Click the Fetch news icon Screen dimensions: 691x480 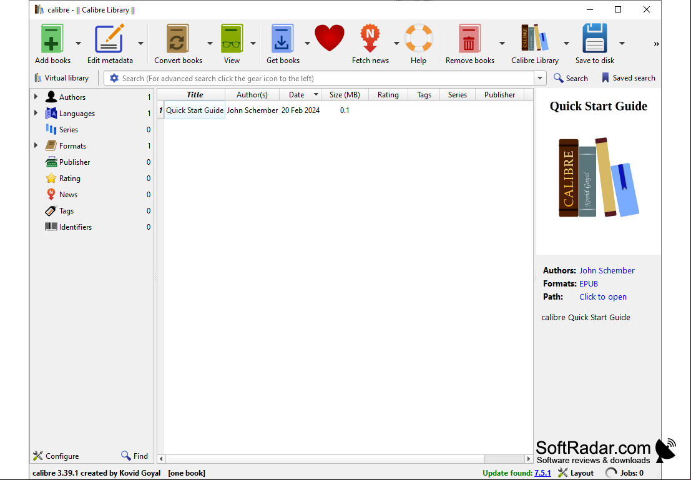(370, 39)
